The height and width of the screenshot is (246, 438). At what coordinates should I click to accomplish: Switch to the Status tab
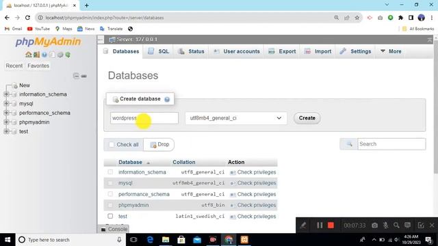(192, 51)
